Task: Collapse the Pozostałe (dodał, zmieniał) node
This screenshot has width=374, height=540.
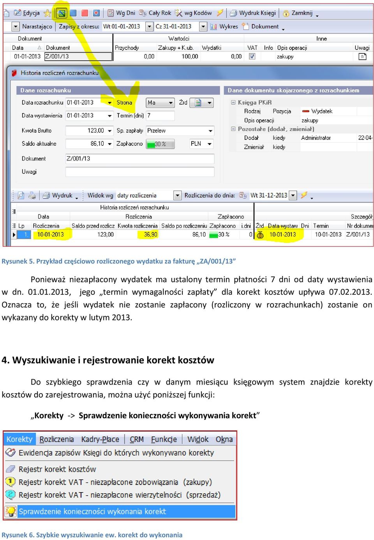Action: click(233, 129)
